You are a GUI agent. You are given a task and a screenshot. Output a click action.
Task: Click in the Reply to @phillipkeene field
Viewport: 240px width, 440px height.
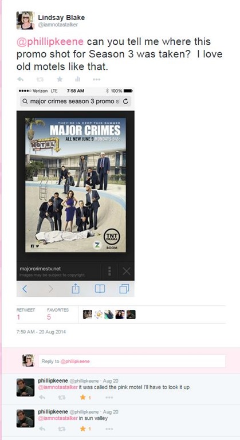[132, 361]
